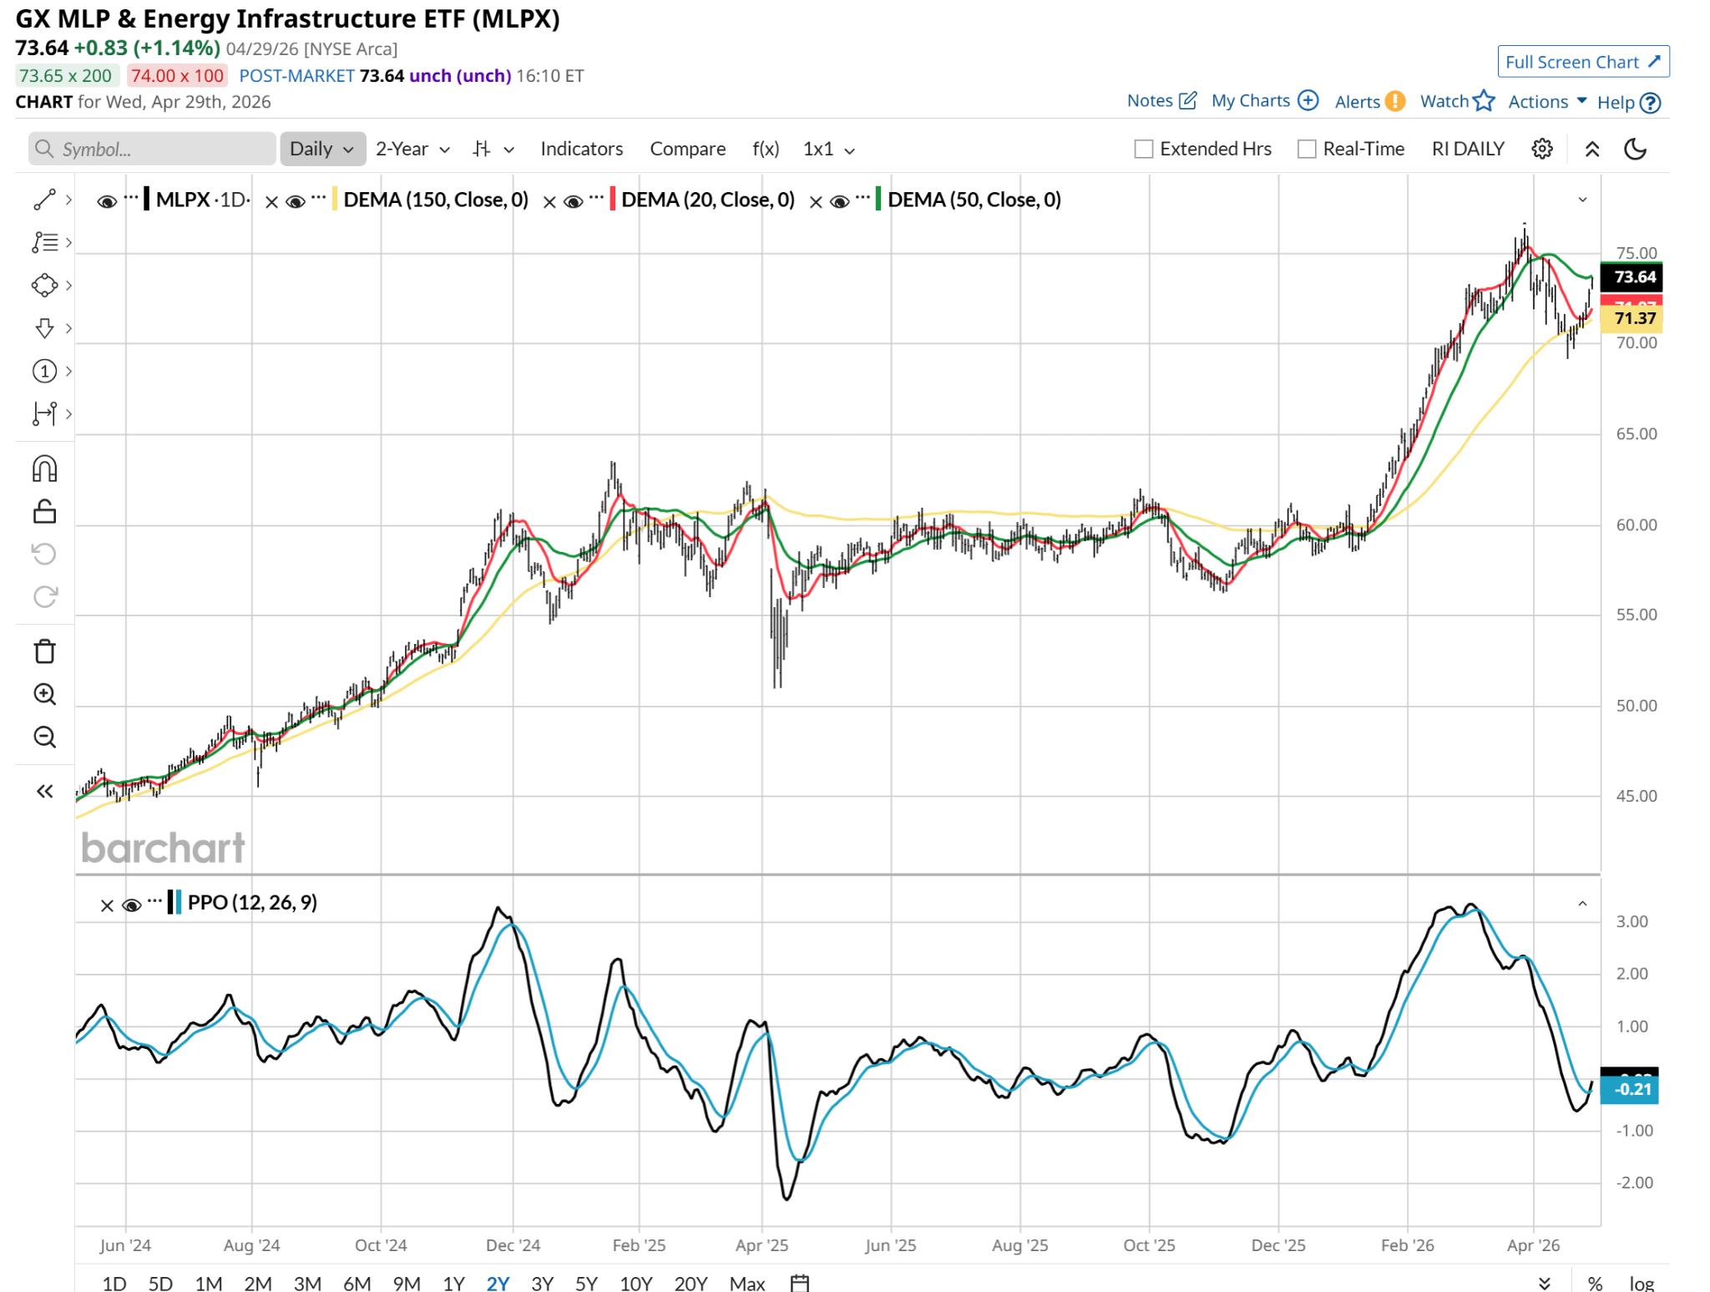Image resolution: width=1710 pixels, height=1292 pixels.
Task: Click the Full Screen Chart button
Action: [1582, 62]
